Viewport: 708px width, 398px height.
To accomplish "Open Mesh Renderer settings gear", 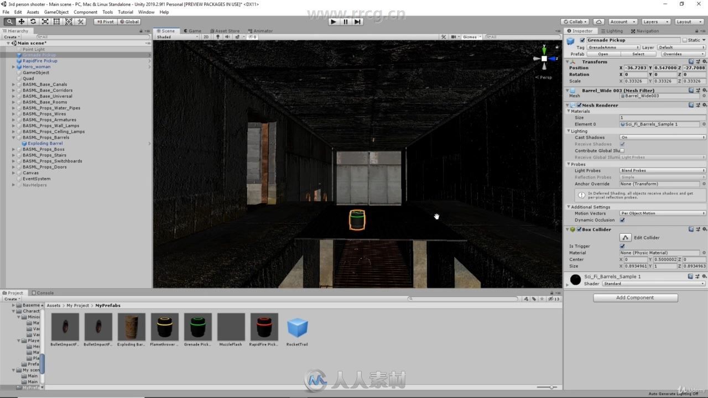I will click(704, 105).
